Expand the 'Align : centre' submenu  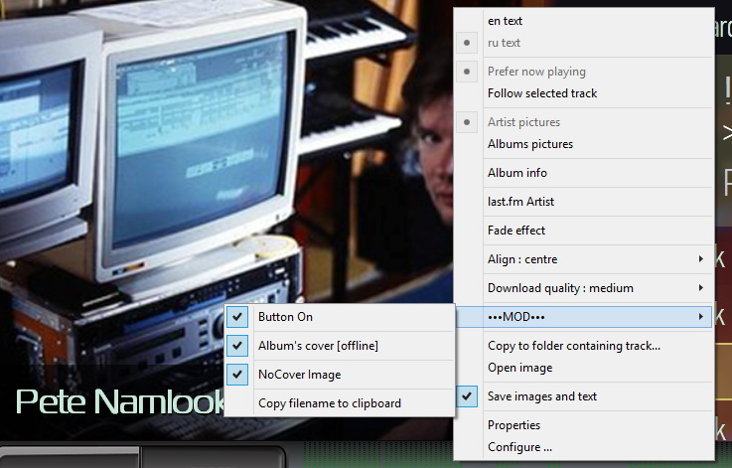tap(584, 259)
